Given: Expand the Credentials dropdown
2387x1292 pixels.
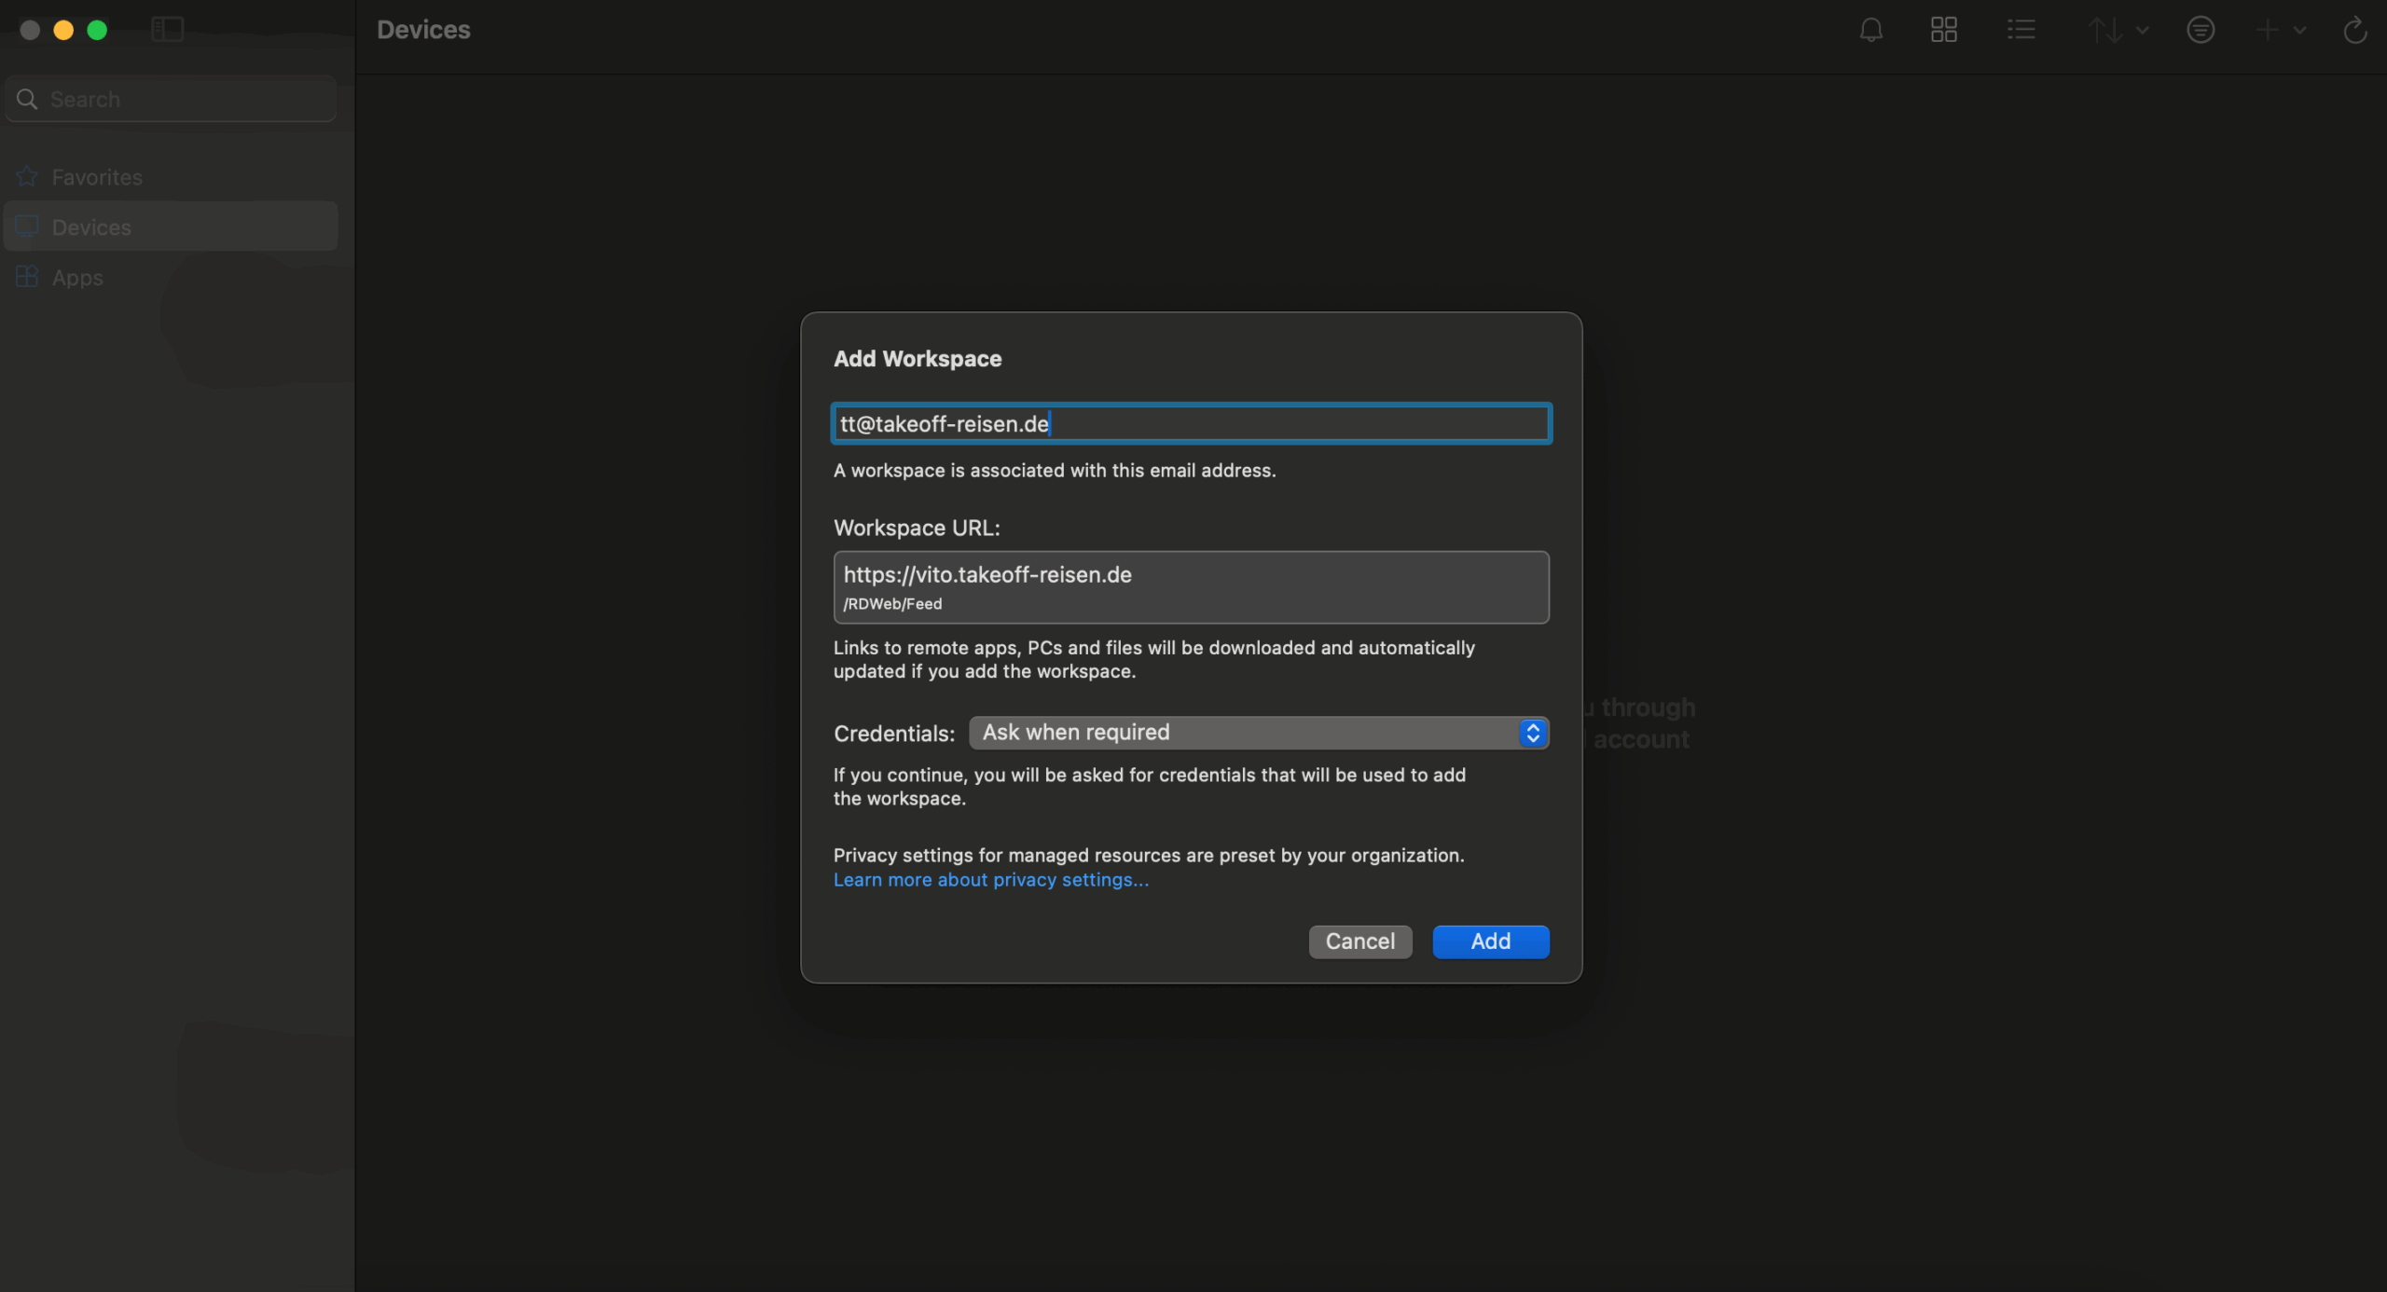Looking at the screenshot, I should tap(1258, 733).
